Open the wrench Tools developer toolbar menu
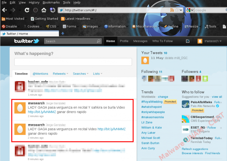 point(212,26)
